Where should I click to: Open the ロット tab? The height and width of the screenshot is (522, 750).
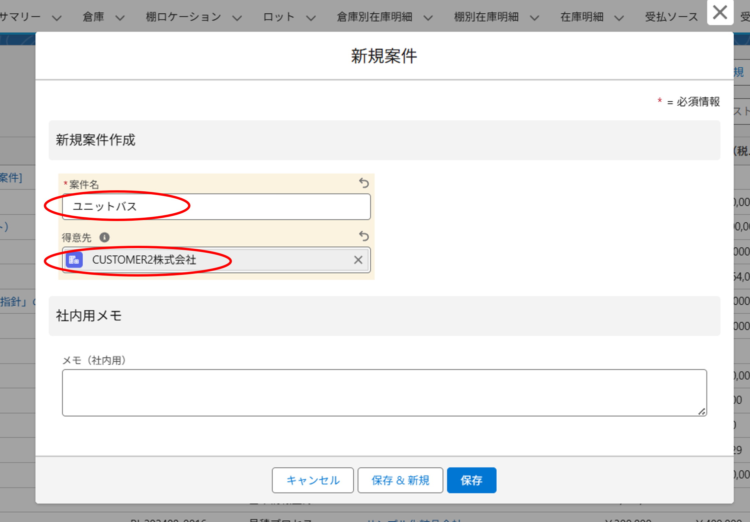pyautogui.click(x=278, y=17)
